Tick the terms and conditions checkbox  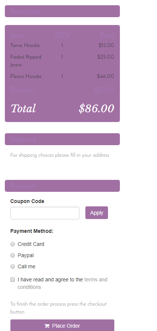(13, 280)
